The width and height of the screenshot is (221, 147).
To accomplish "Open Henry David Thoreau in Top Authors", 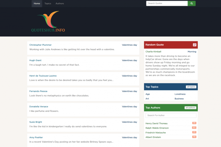I will pos(157,123).
